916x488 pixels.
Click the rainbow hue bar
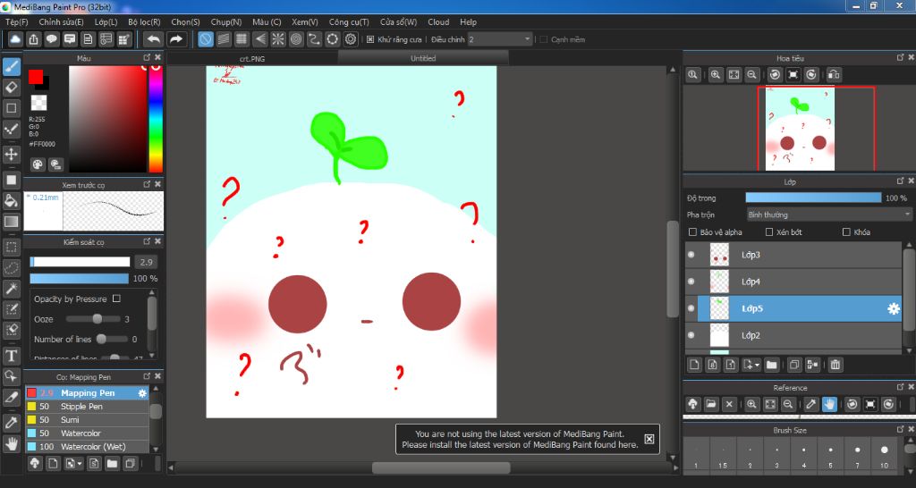(156, 119)
